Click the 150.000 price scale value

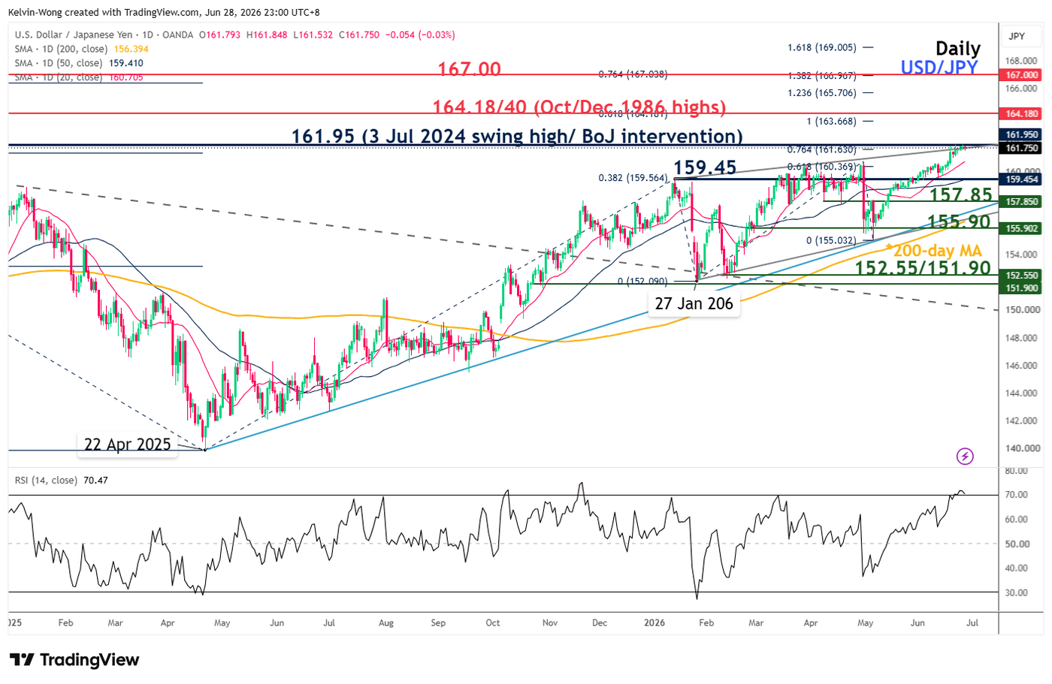(1022, 309)
